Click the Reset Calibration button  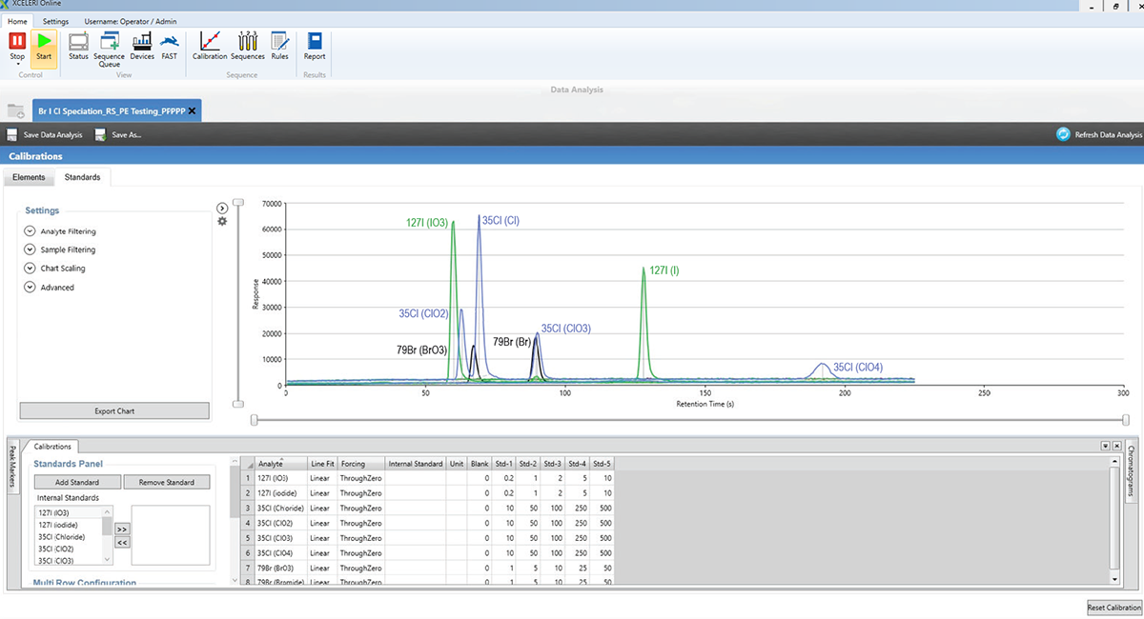(1114, 608)
